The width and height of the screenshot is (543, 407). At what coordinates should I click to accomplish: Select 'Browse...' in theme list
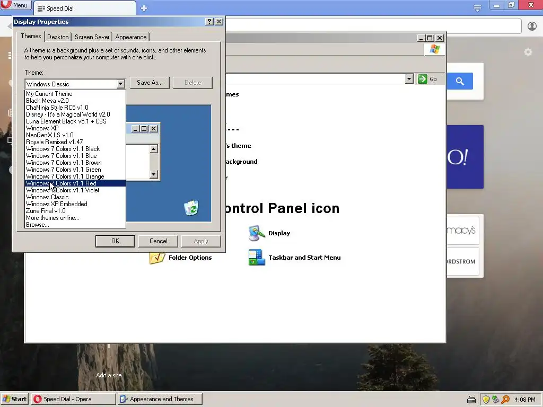75,225
